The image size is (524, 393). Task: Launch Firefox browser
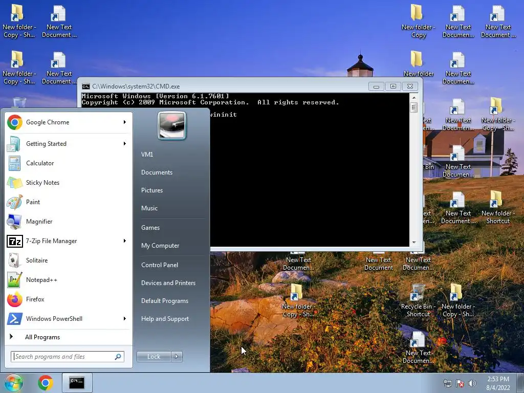(68, 299)
